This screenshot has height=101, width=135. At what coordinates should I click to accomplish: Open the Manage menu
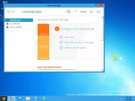(83, 12)
